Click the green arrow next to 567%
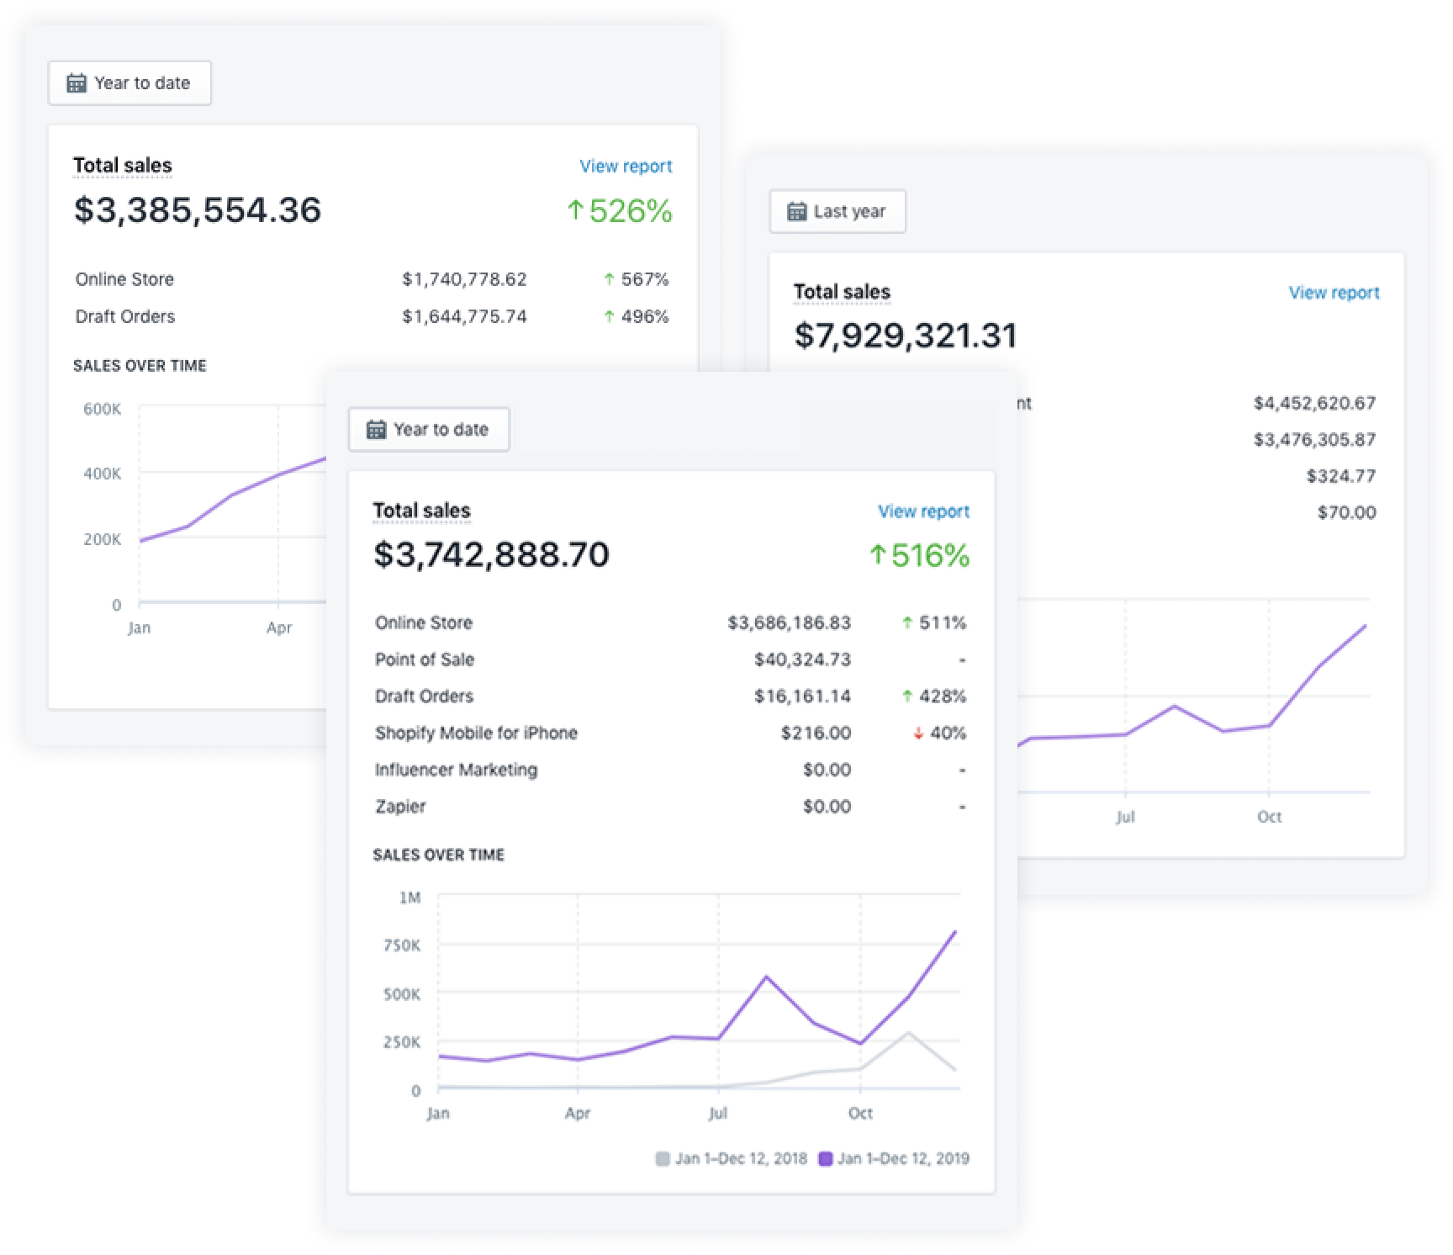 [609, 279]
